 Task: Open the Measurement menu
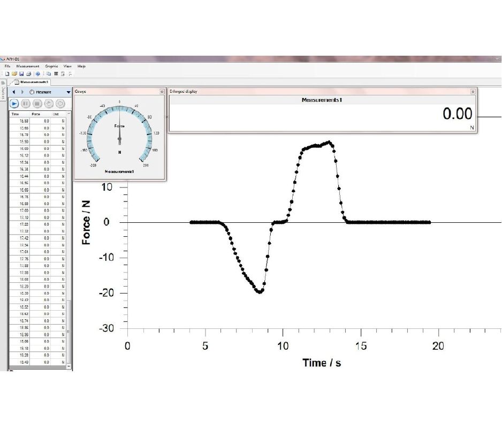(28, 66)
